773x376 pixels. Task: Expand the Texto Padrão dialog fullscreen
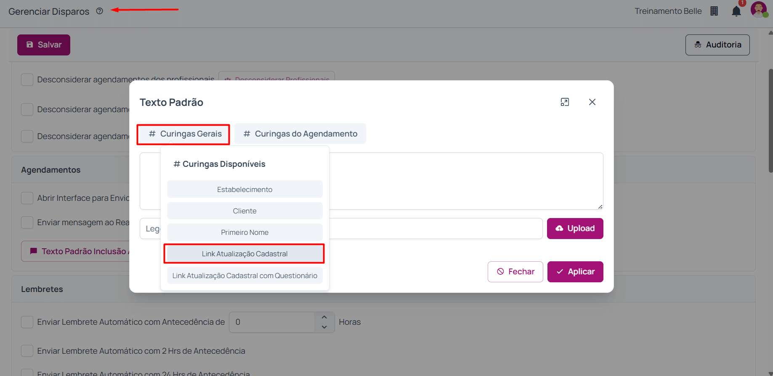coord(565,102)
